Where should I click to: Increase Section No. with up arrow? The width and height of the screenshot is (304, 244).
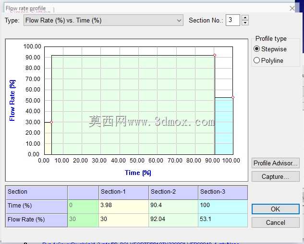coord(245,18)
